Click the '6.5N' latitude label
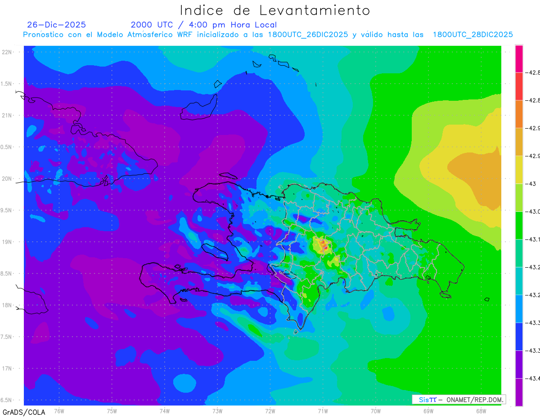The width and height of the screenshot is (540, 417). [7, 400]
